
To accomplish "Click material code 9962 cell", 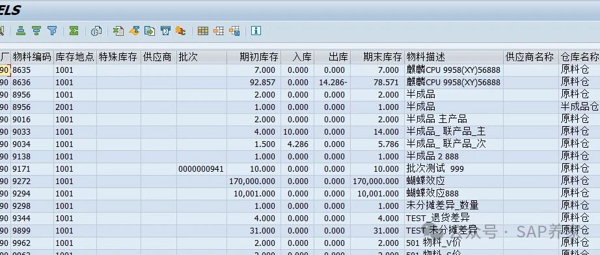I will 32,243.
